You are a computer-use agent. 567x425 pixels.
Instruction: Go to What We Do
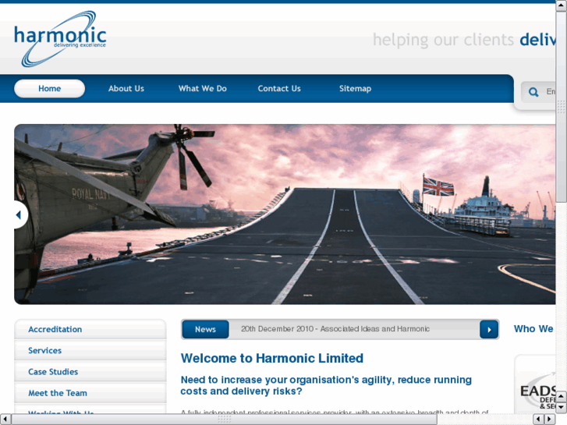pos(203,89)
